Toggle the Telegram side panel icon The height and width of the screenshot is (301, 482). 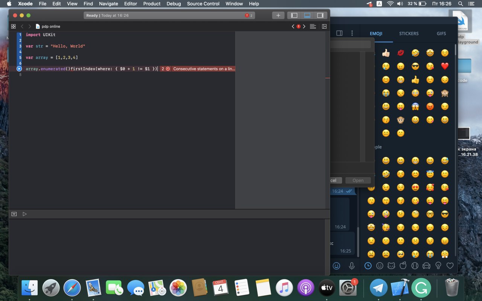coord(339,33)
